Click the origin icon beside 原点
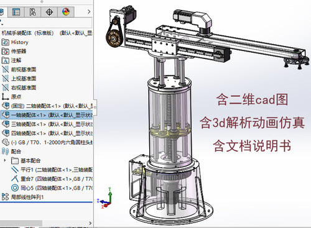311x228 pixels. point(6,96)
